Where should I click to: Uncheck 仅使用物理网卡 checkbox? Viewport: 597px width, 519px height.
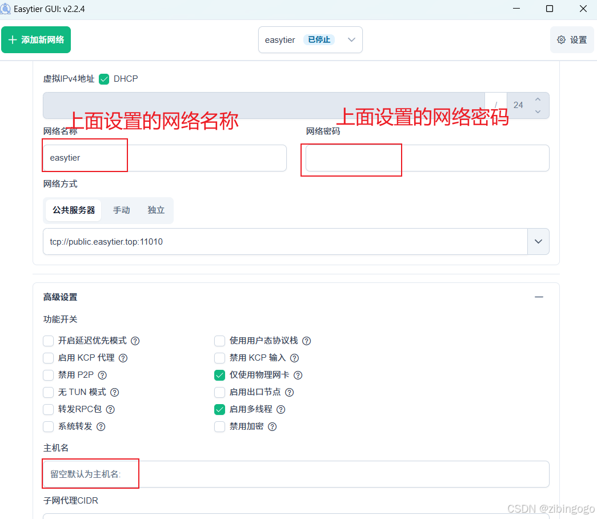(x=220, y=375)
